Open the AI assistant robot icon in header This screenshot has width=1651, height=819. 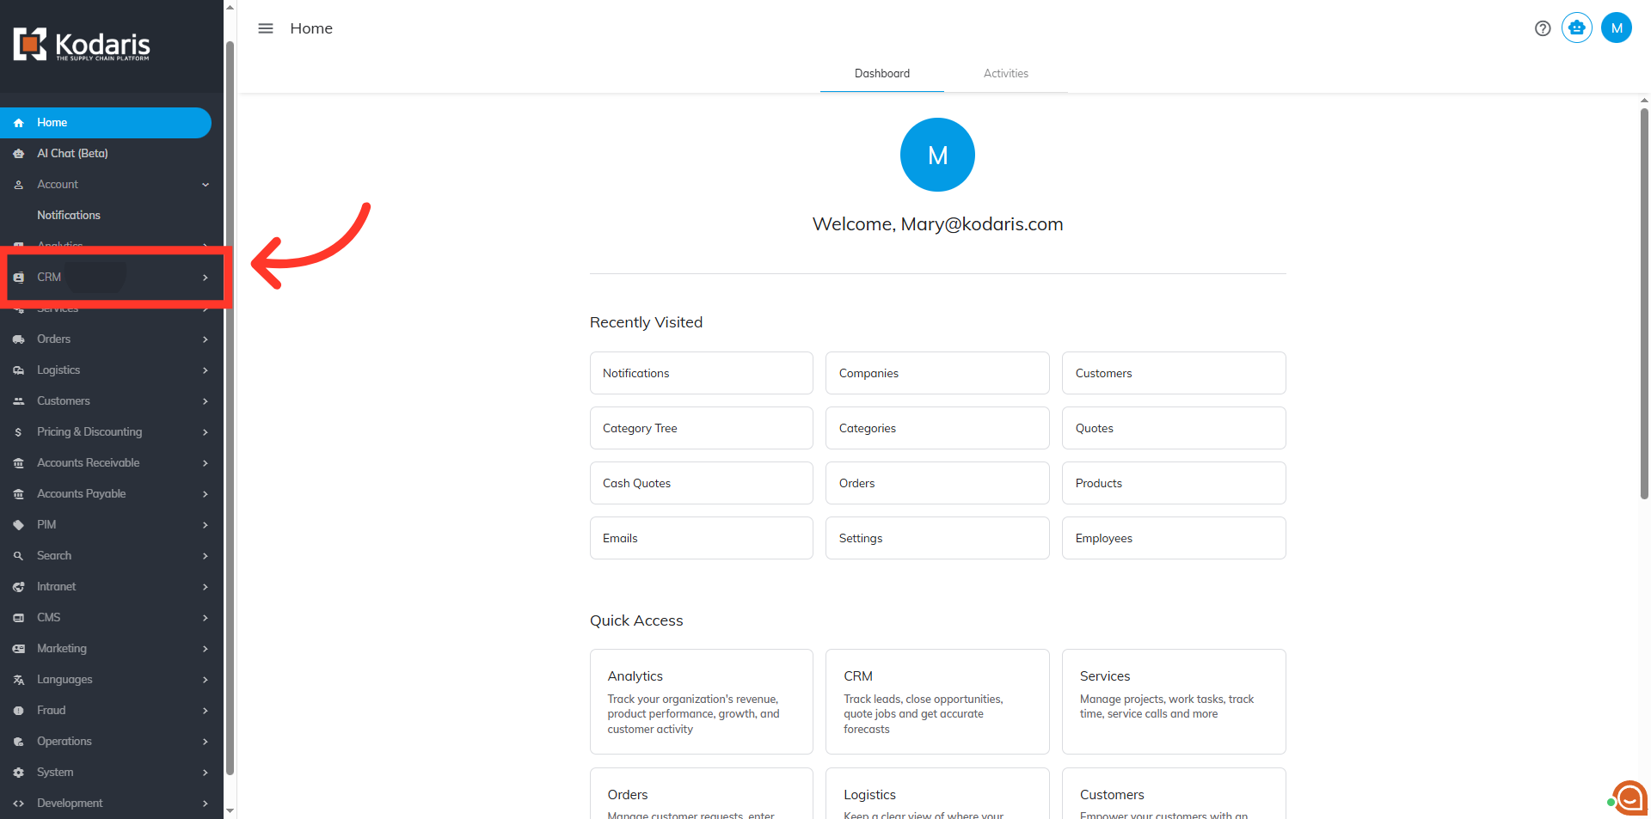click(1577, 28)
